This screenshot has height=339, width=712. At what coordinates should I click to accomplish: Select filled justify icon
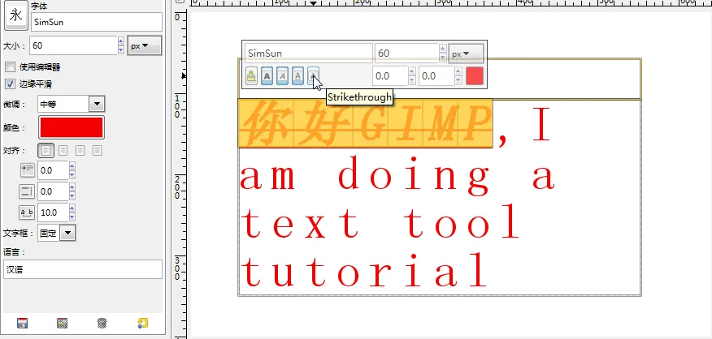pyautogui.click(x=97, y=151)
